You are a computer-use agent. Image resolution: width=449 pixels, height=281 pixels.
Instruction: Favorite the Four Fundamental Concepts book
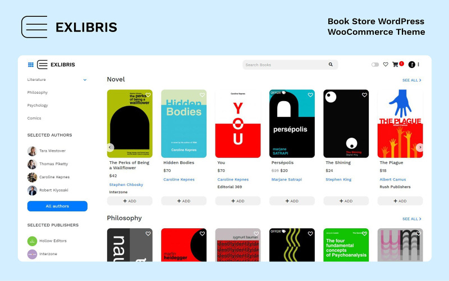click(364, 234)
